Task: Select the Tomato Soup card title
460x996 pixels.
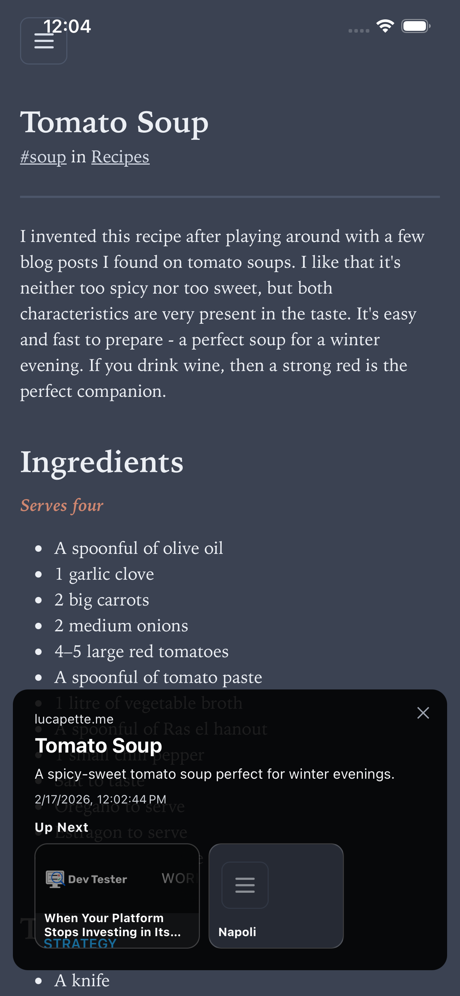Action: click(98, 745)
